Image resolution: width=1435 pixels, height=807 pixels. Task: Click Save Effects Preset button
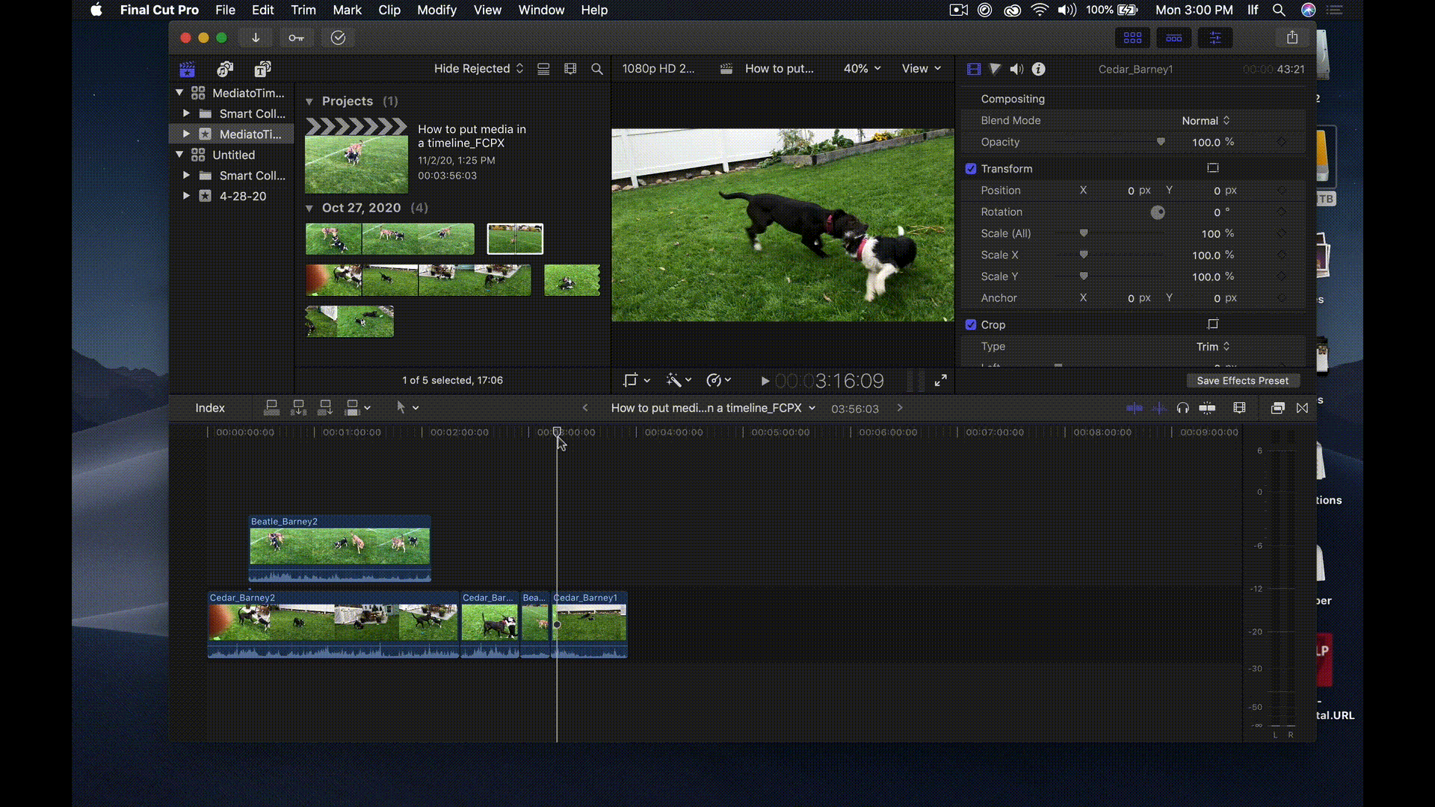(x=1242, y=381)
